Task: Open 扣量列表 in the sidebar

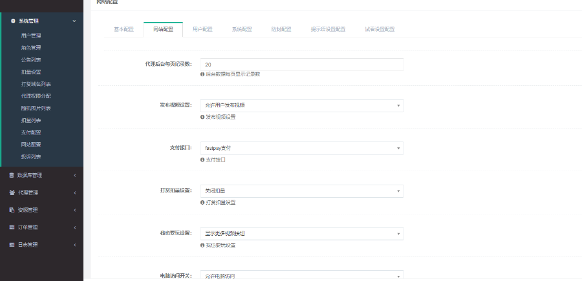Action: tap(31, 121)
